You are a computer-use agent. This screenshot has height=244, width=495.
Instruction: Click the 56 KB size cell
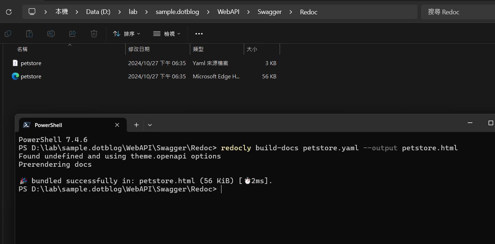(269, 76)
